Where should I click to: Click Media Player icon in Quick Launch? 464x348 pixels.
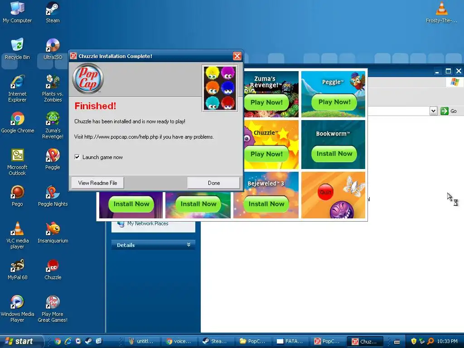click(78, 341)
